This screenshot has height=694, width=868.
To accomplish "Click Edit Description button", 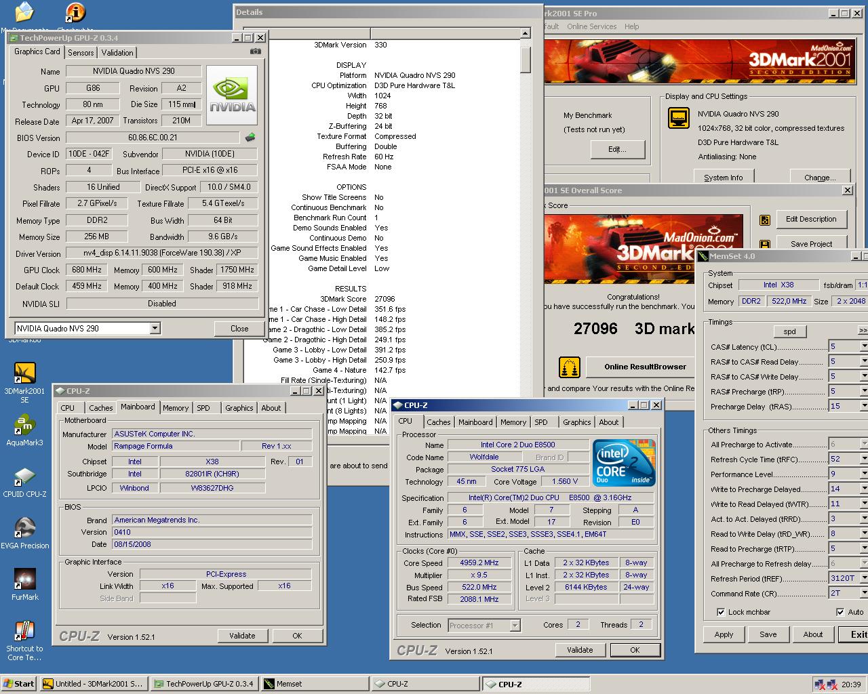I will (811, 219).
